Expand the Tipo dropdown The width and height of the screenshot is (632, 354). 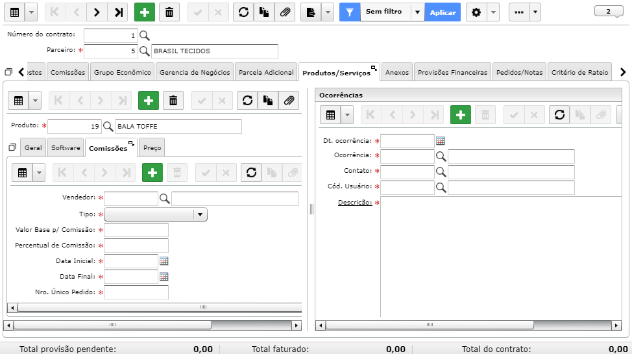[200, 214]
